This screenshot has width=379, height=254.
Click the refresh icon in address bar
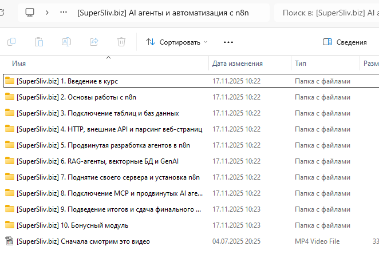click(x=2, y=13)
